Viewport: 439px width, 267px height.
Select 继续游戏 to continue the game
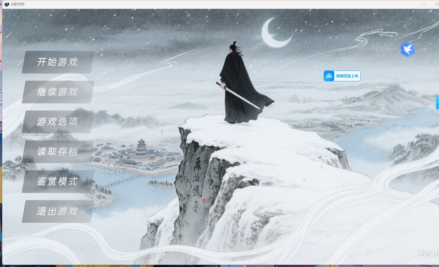tap(58, 92)
